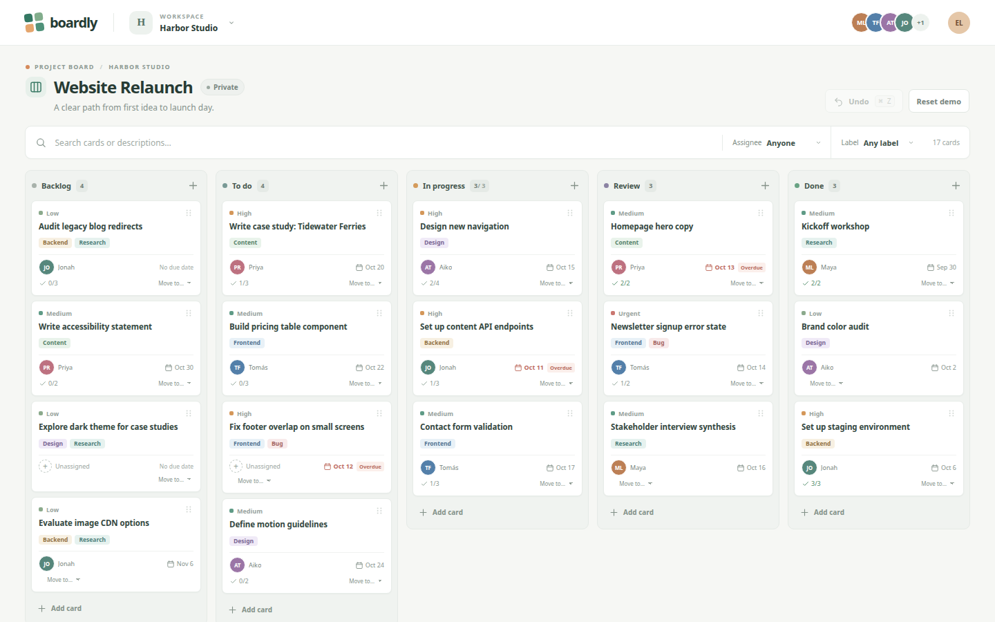
Task: Open Move to menu on Write case study card
Action: [x=366, y=283]
